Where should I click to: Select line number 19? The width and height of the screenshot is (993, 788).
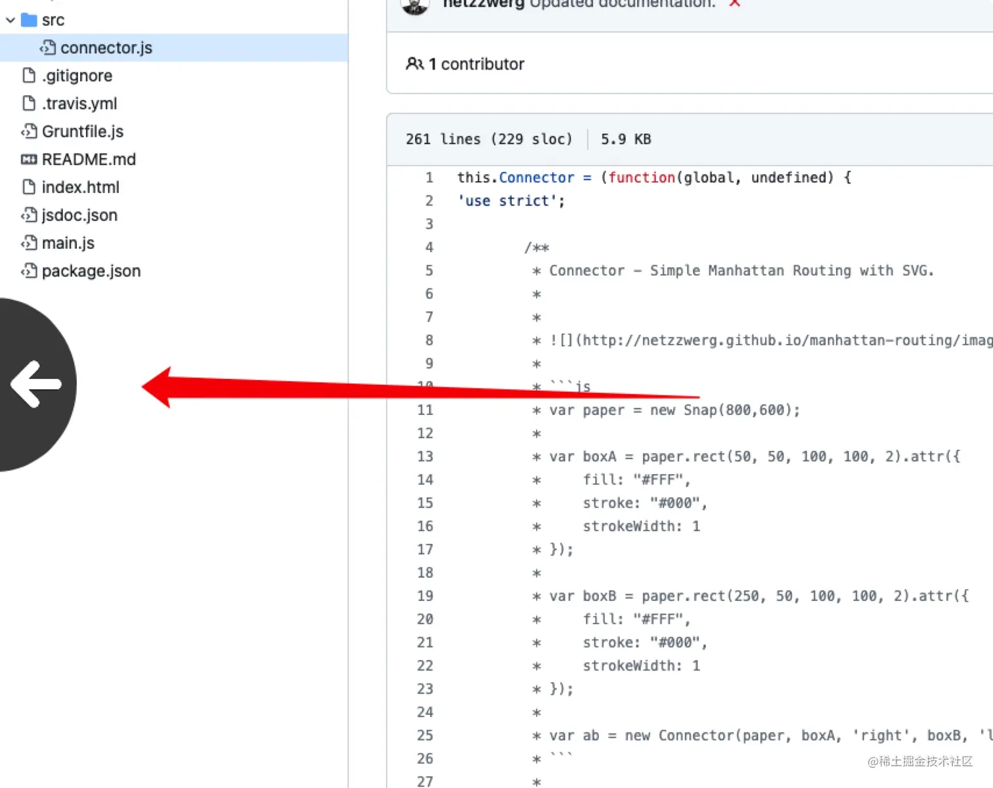pyautogui.click(x=426, y=596)
